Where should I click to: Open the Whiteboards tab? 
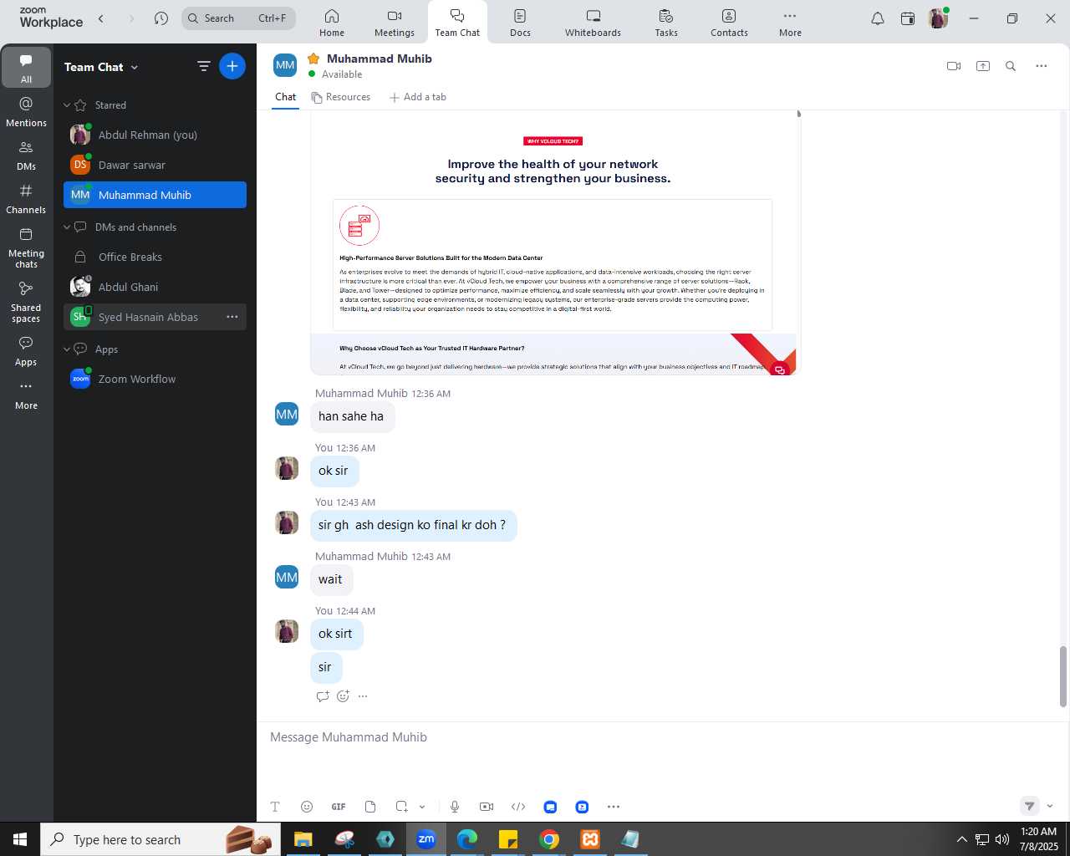593,23
